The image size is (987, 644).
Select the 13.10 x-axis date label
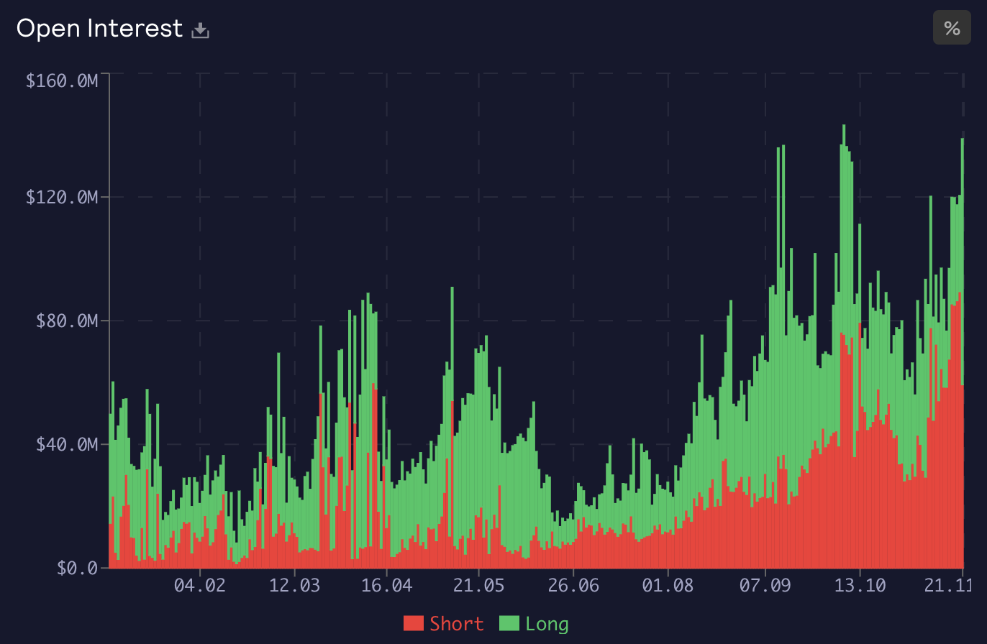860,586
